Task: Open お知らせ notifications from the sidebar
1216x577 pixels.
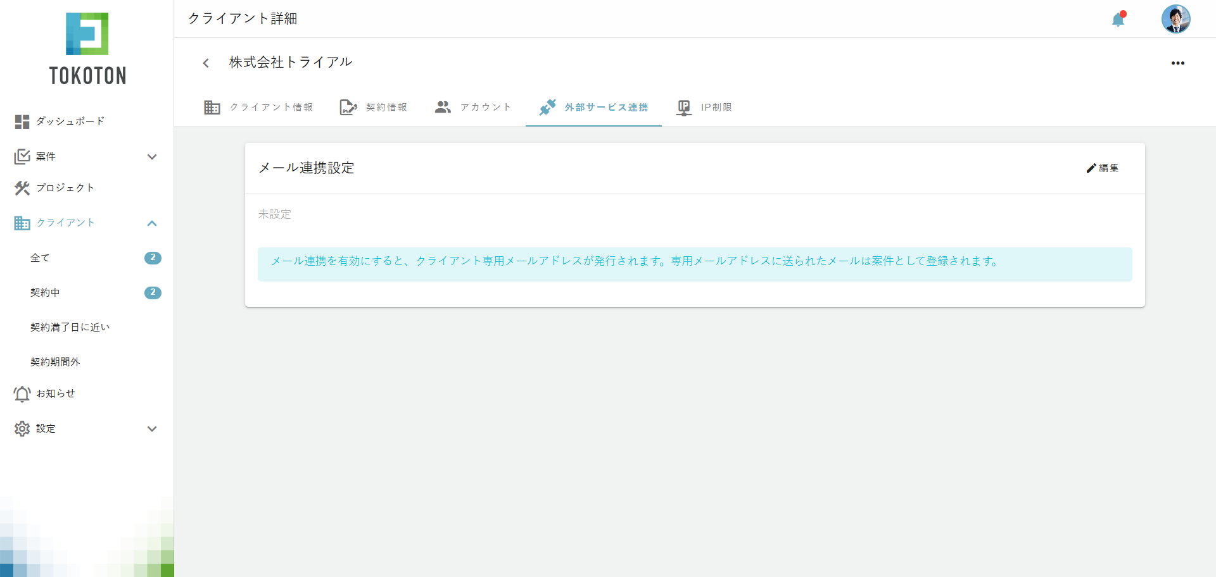Action: pyautogui.click(x=22, y=394)
